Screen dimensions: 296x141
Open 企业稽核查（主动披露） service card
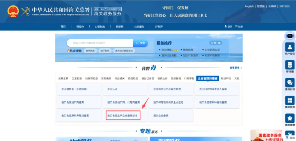79,89
